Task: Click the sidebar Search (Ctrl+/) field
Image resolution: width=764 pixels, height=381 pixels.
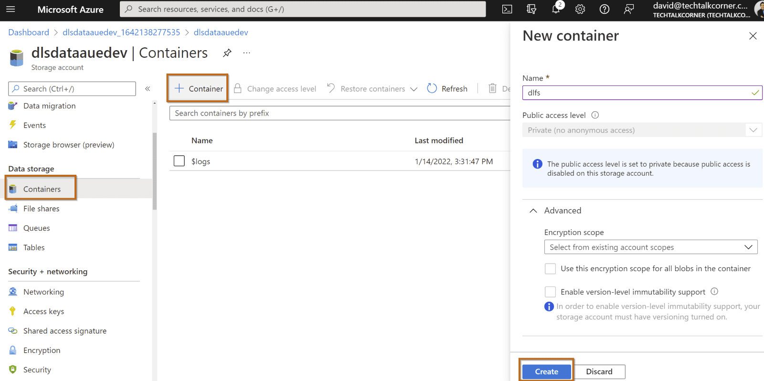Action: 72,89
